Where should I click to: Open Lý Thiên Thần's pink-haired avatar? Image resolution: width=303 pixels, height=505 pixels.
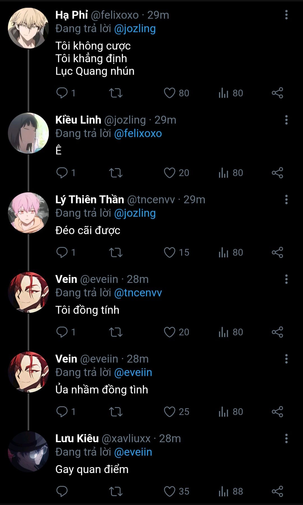click(x=28, y=213)
